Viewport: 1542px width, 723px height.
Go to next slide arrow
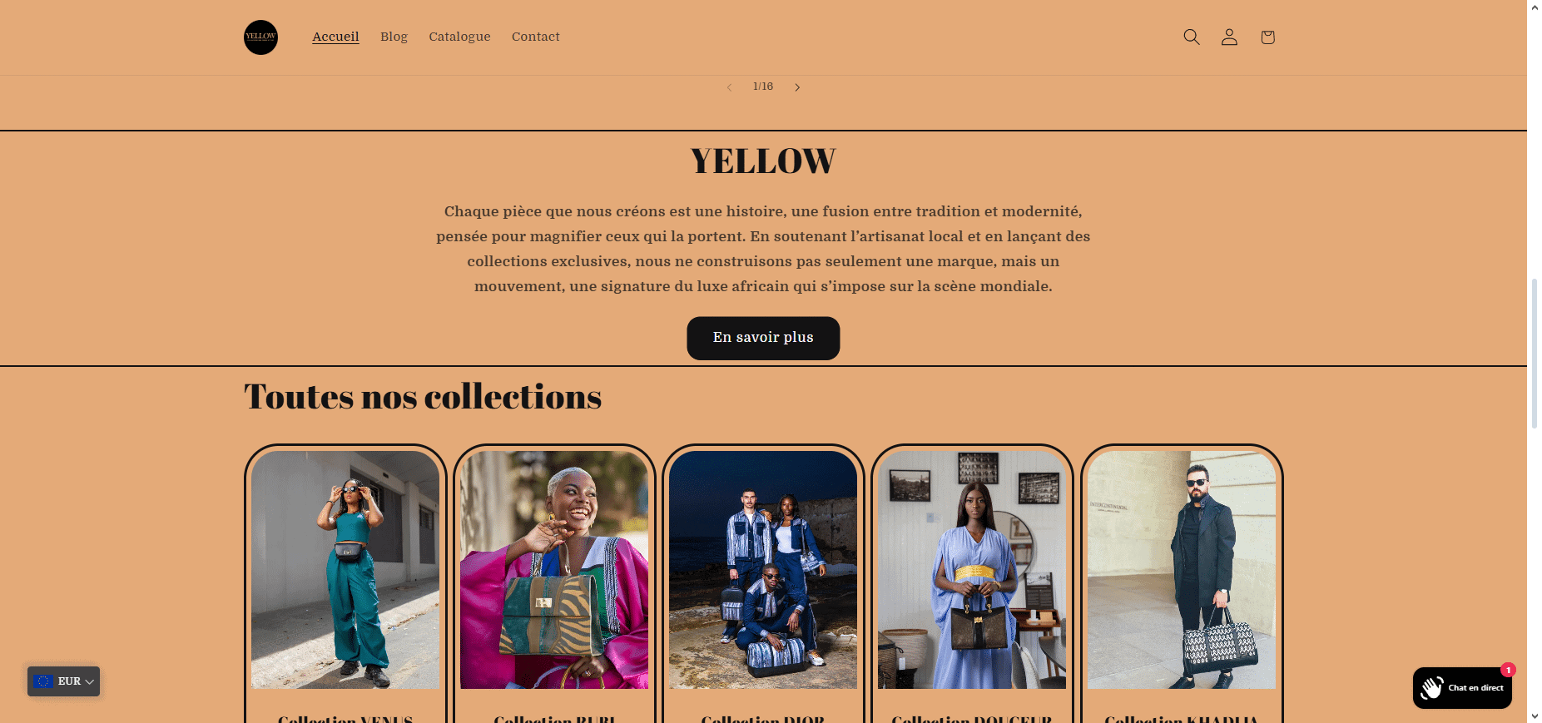(x=797, y=87)
